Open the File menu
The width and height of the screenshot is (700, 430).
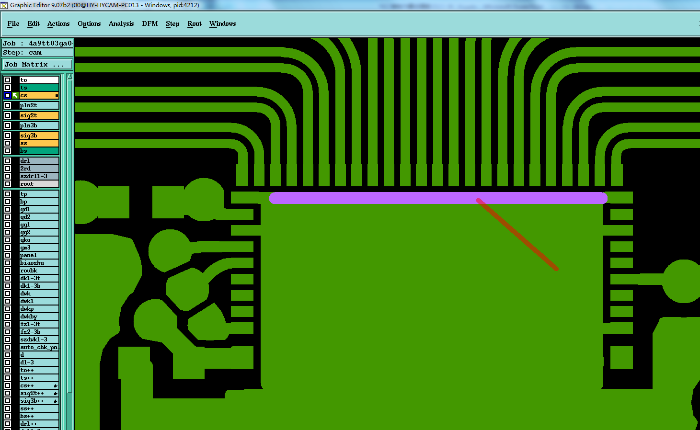tap(13, 23)
